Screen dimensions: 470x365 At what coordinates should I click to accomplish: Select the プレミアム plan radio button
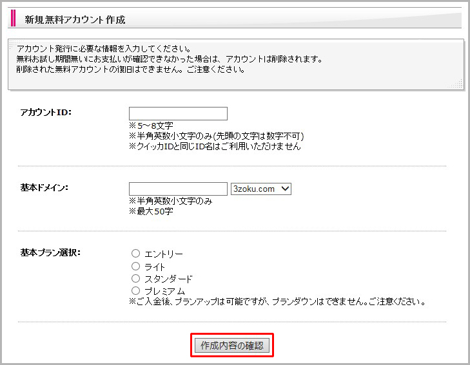pos(135,290)
